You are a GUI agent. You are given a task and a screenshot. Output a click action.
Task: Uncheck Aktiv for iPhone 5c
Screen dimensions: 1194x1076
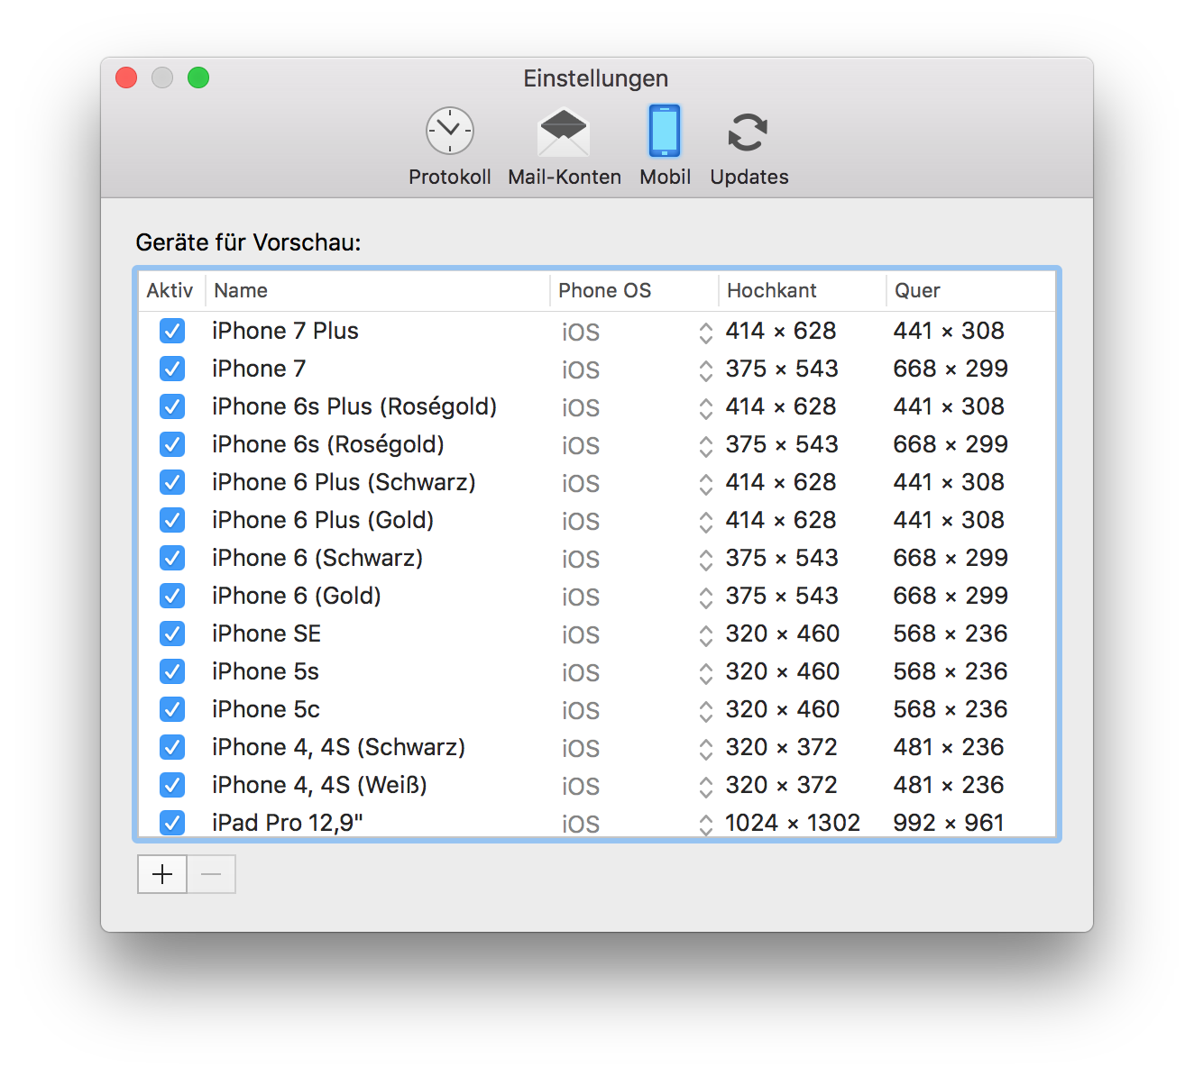(x=172, y=709)
